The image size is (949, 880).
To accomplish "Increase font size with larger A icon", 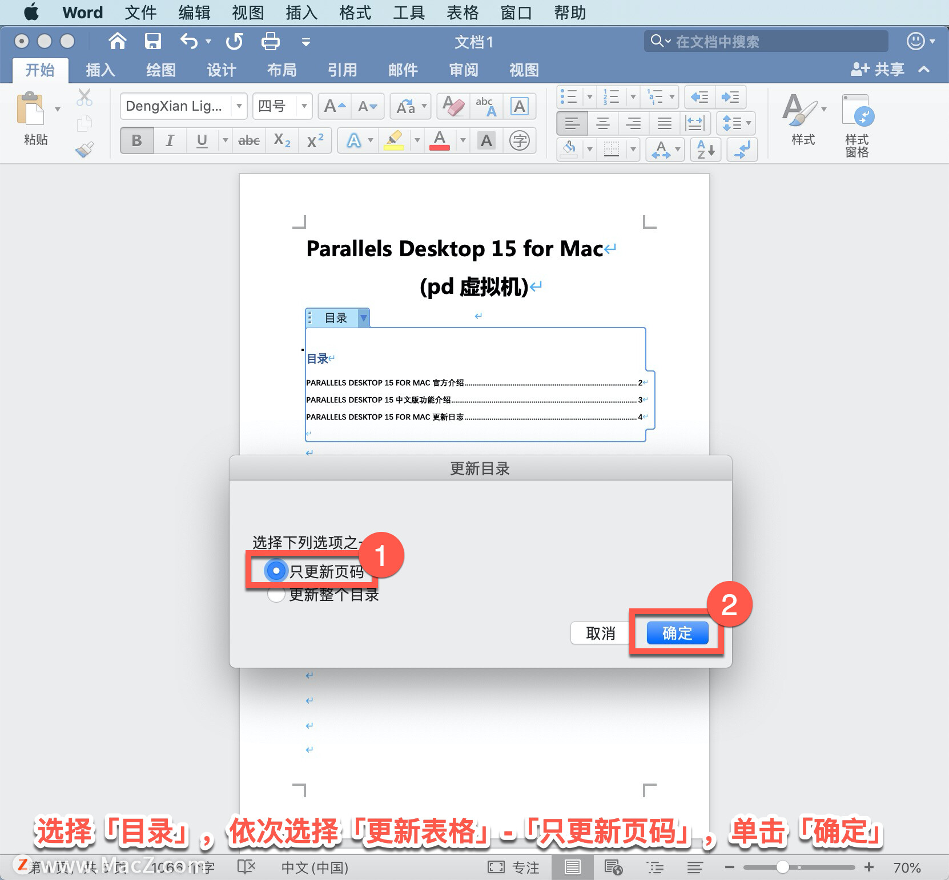I will 335,106.
